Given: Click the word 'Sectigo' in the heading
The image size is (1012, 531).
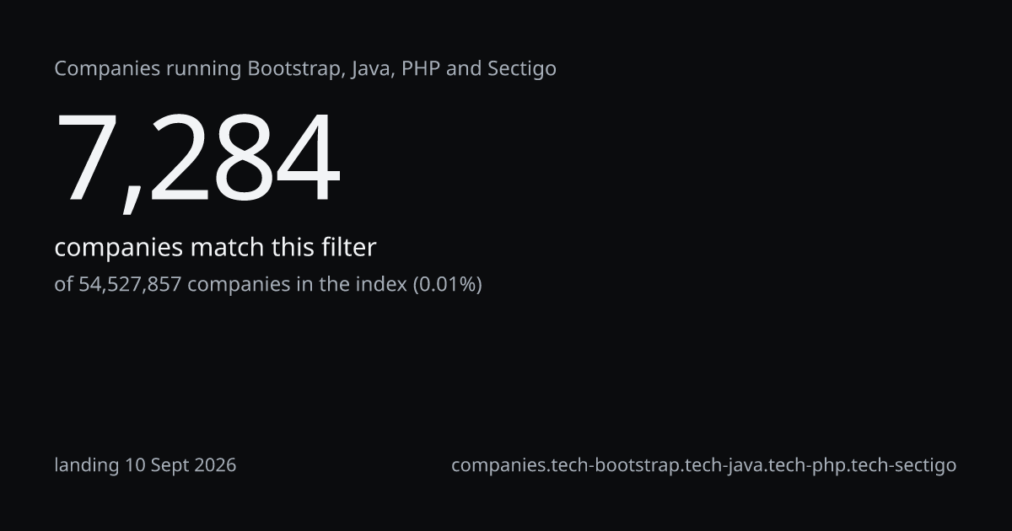Looking at the screenshot, I should pyautogui.click(x=522, y=69).
